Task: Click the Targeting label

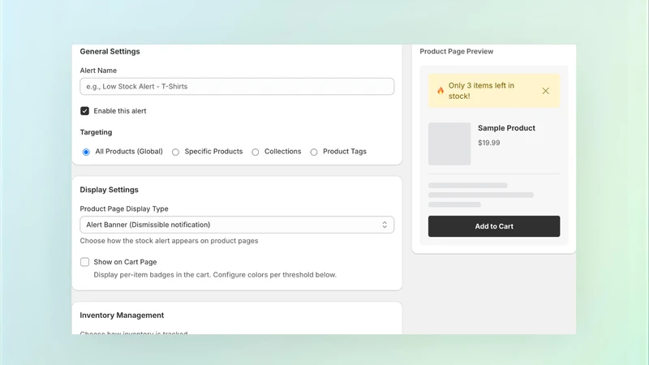Action: [x=96, y=132]
